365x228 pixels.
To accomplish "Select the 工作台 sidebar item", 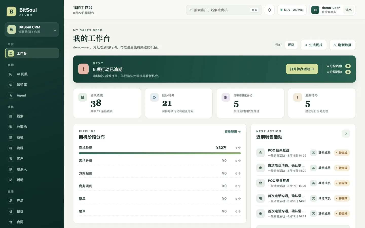I will pyautogui.click(x=32, y=53).
